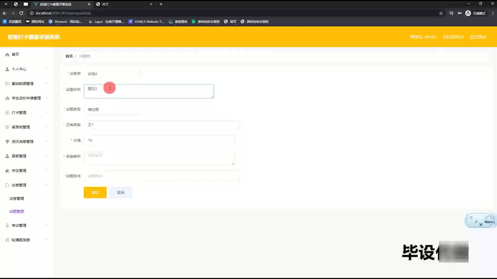Select the 疫情打卡健康评测系统 browser tab
The width and height of the screenshot is (497, 279).
coord(62,4)
